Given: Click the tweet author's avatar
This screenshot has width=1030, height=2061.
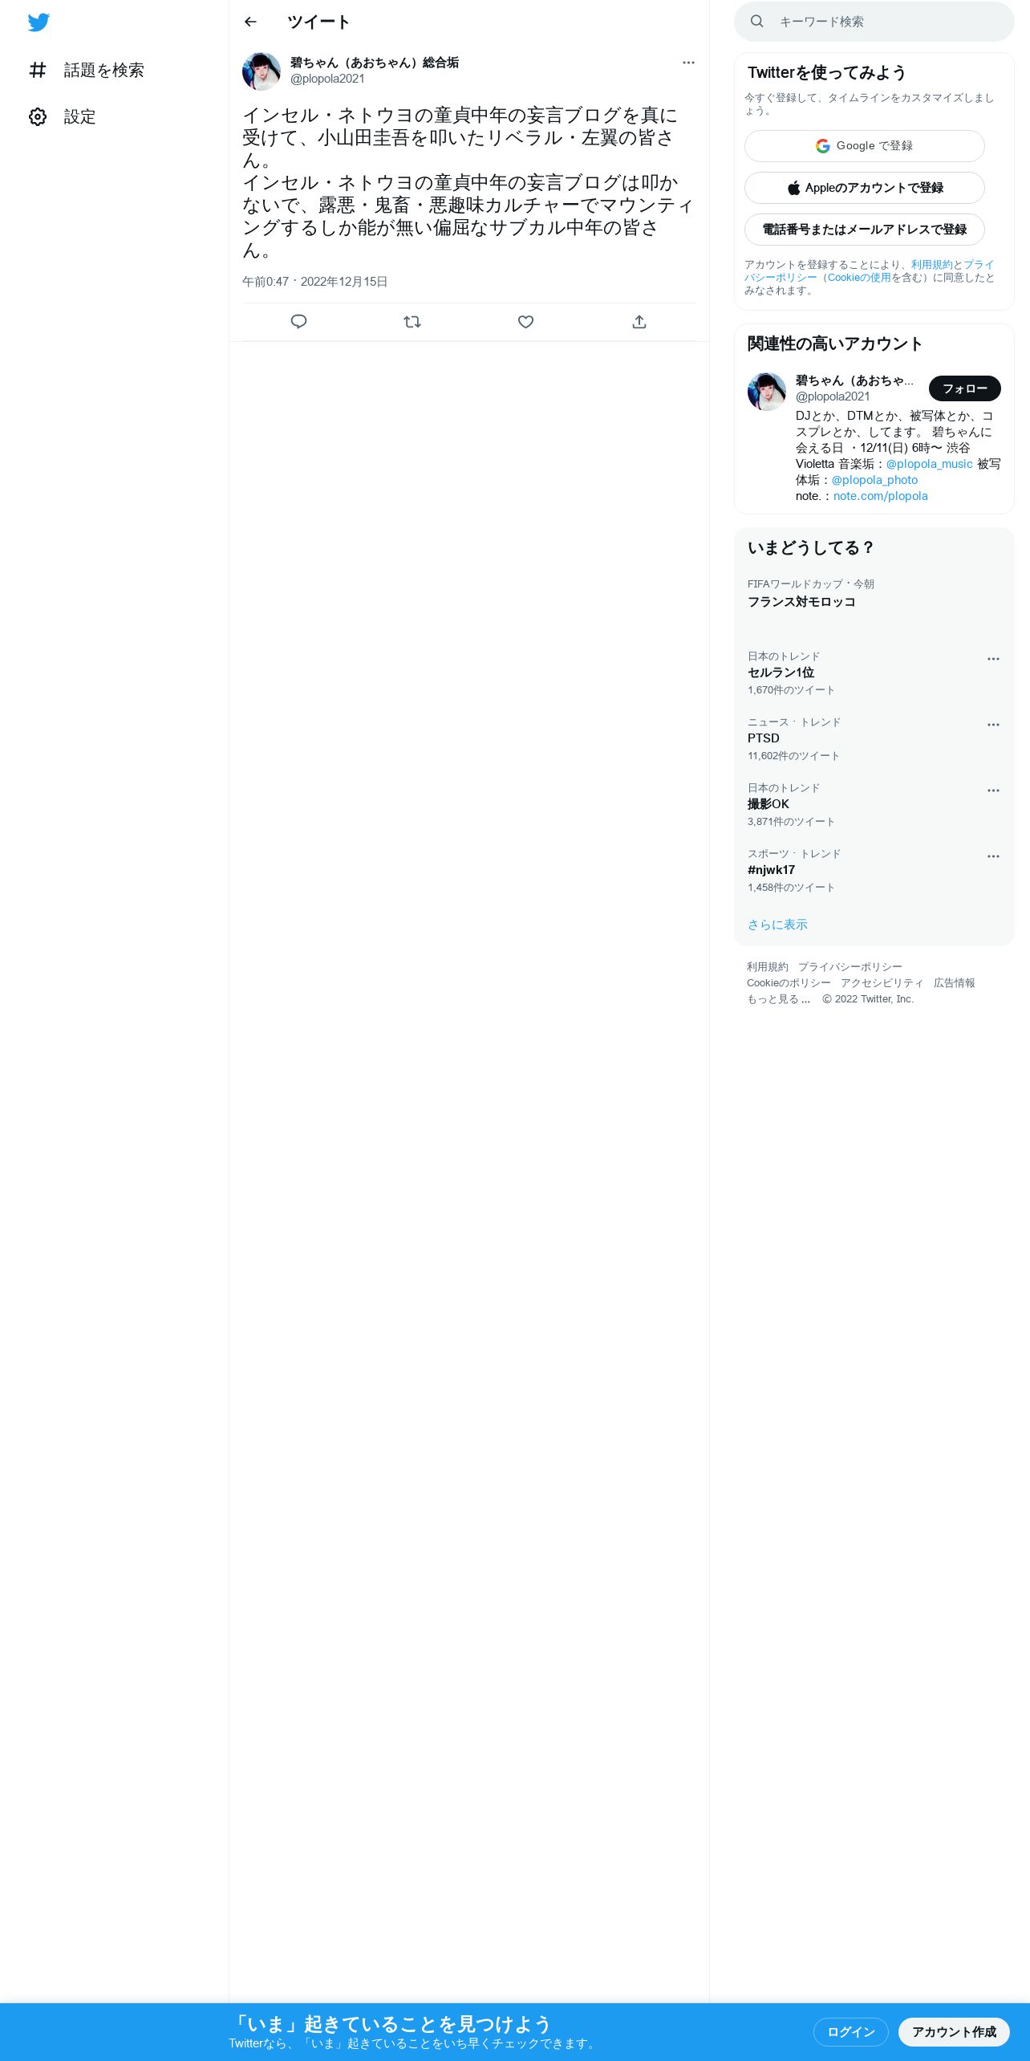Looking at the screenshot, I should [x=262, y=71].
